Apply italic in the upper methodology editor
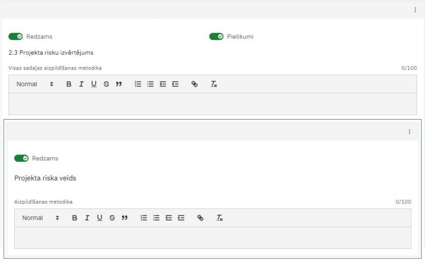Viewport: 426px width, 260px height. tap(81, 84)
